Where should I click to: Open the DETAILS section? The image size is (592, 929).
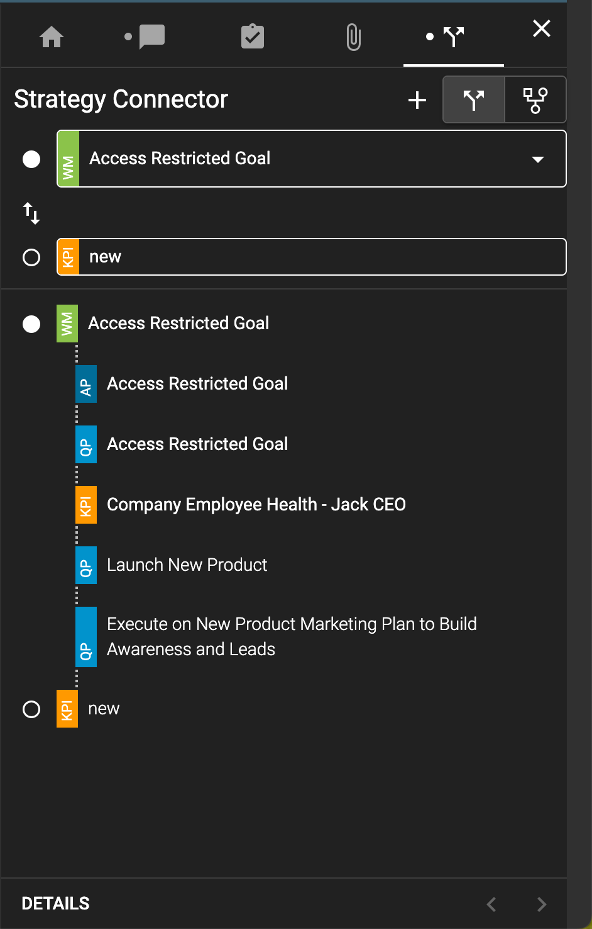55,903
